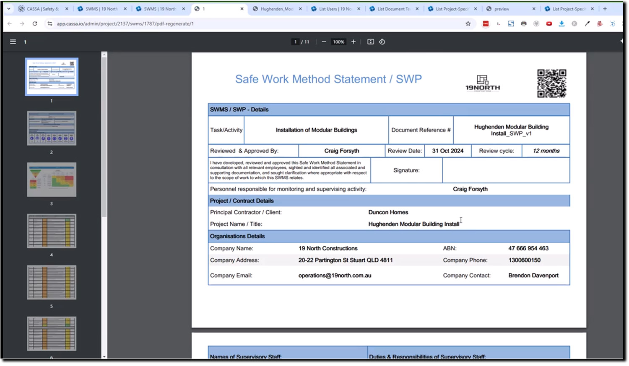629x366 pixels.
Task: Open the blue S extension icon
Action: (x=511, y=24)
